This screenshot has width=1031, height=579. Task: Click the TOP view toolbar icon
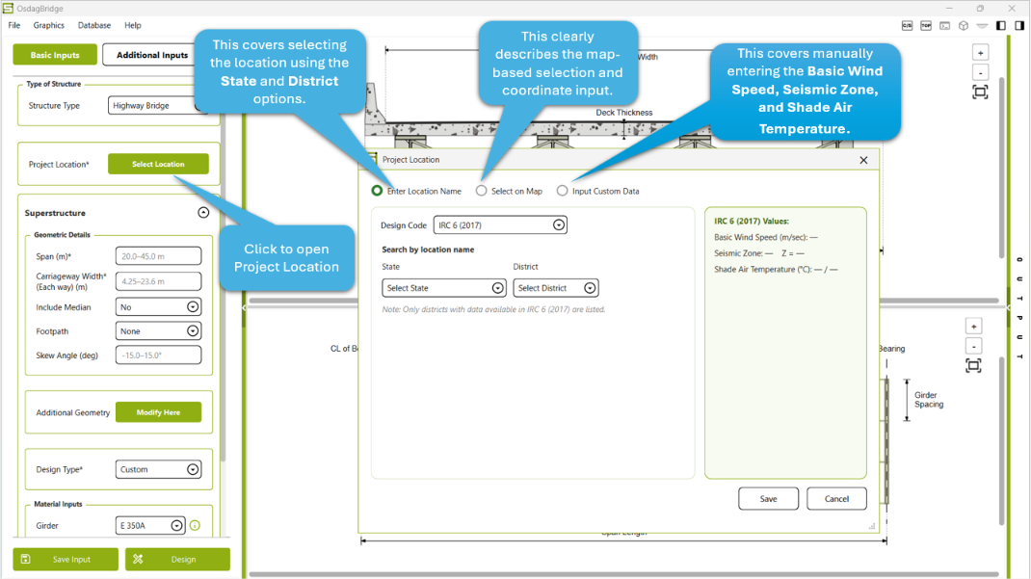(x=926, y=26)
